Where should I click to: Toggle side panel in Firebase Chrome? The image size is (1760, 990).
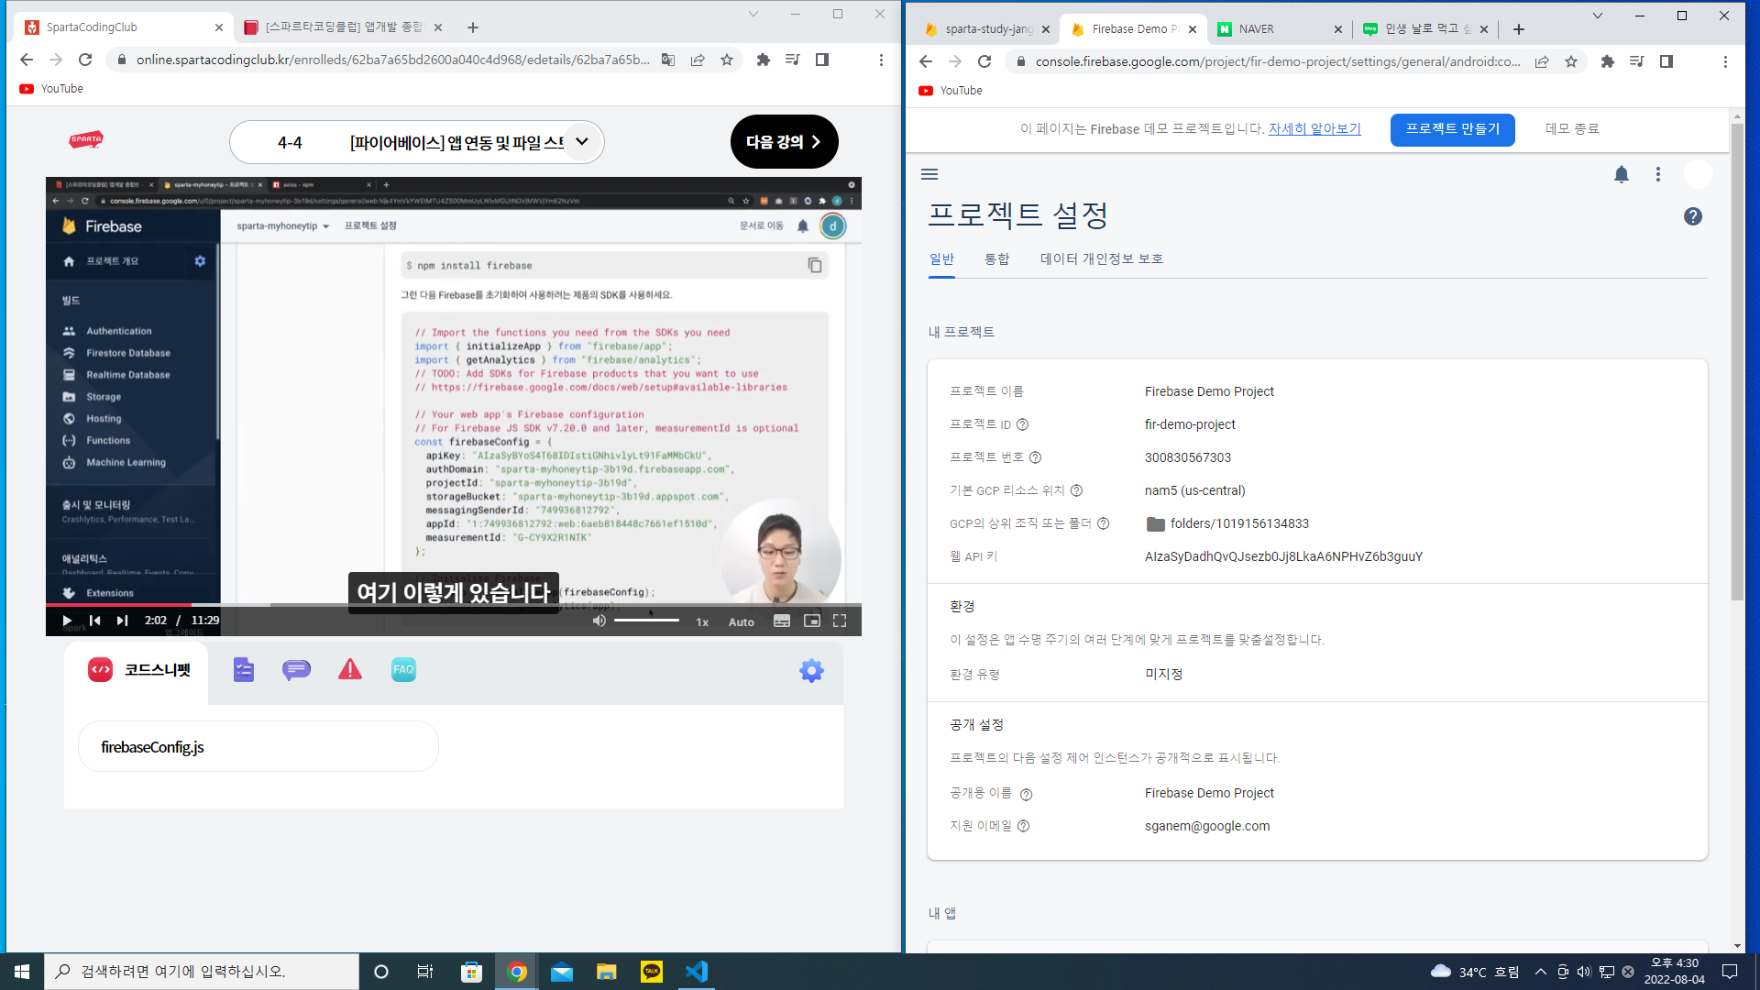point(1666,61)
